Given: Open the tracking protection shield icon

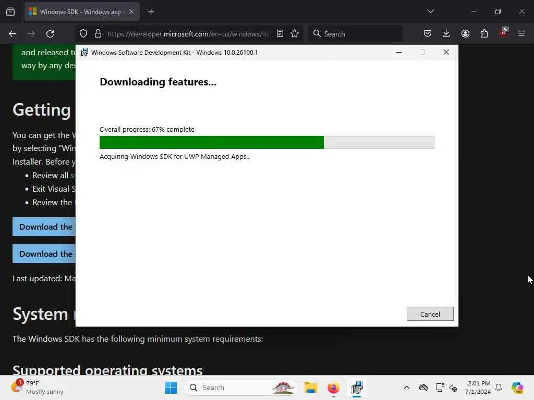Looking at the screenshot, I should 83,34.
